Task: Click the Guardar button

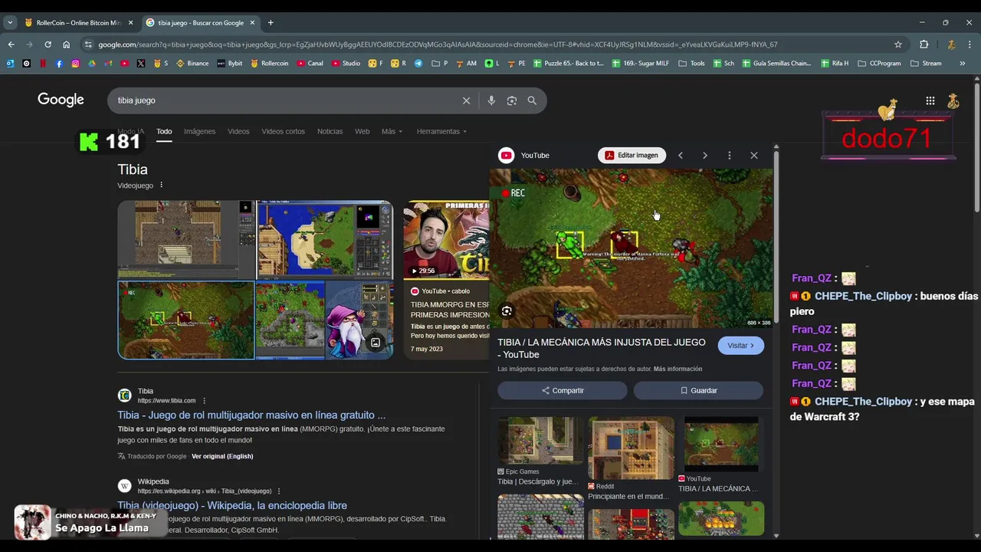Action: coord(698,391)
